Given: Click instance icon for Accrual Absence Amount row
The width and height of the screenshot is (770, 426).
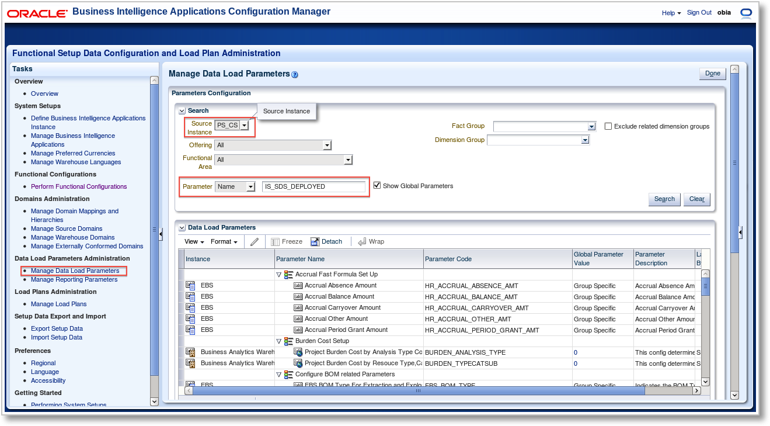Looking at the screenshot, I should coord(190,286).
